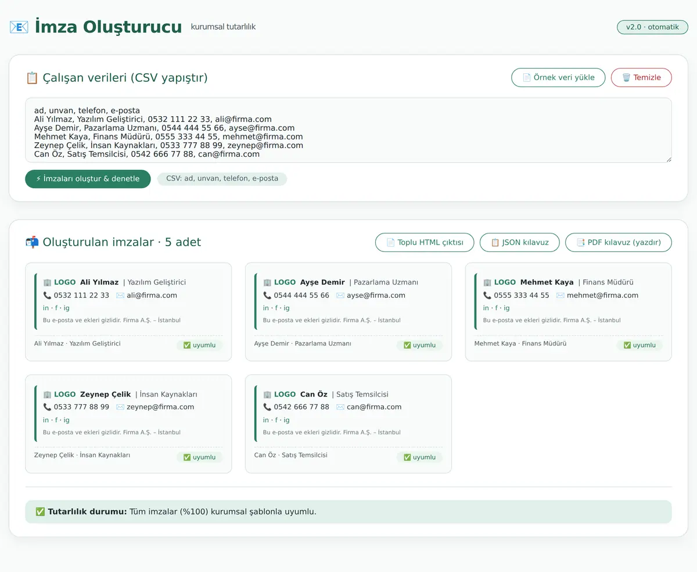This screenshot has height=572, width=697.
Task: Click the kurumsal tutarlılık subtitle
Action: coord(223,27)
